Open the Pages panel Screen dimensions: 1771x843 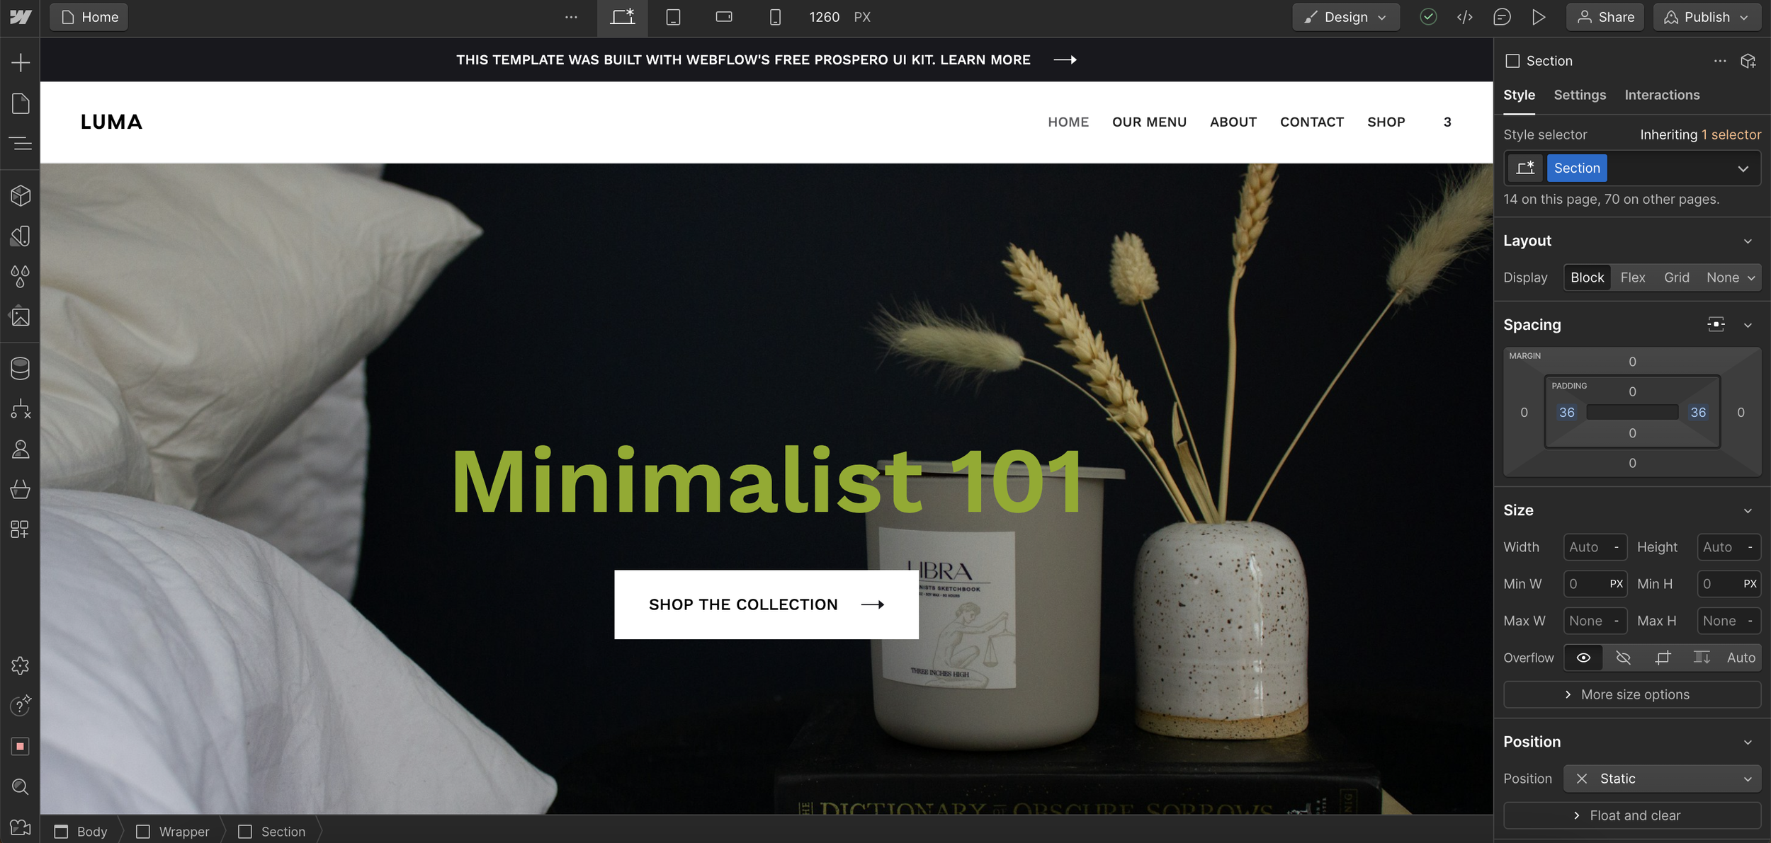pos(21,103)
